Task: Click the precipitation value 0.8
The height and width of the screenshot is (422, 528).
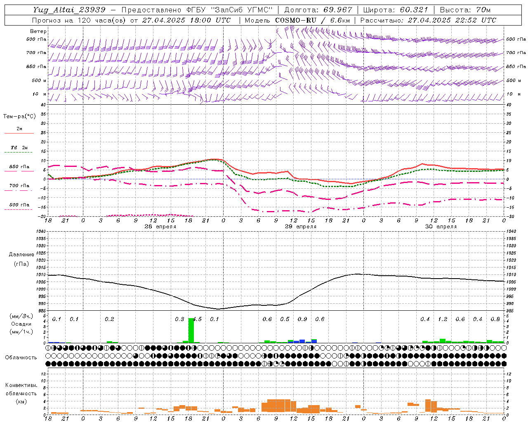Action: [495, 319]
